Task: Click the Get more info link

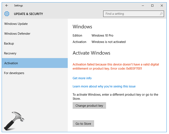Action: 82,78
